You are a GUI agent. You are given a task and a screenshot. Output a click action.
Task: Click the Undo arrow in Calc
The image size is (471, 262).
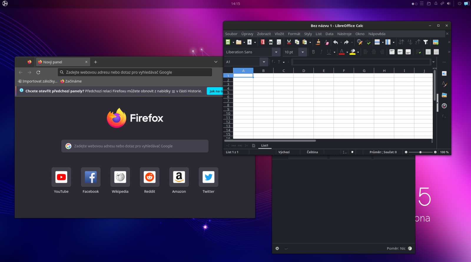336,42
